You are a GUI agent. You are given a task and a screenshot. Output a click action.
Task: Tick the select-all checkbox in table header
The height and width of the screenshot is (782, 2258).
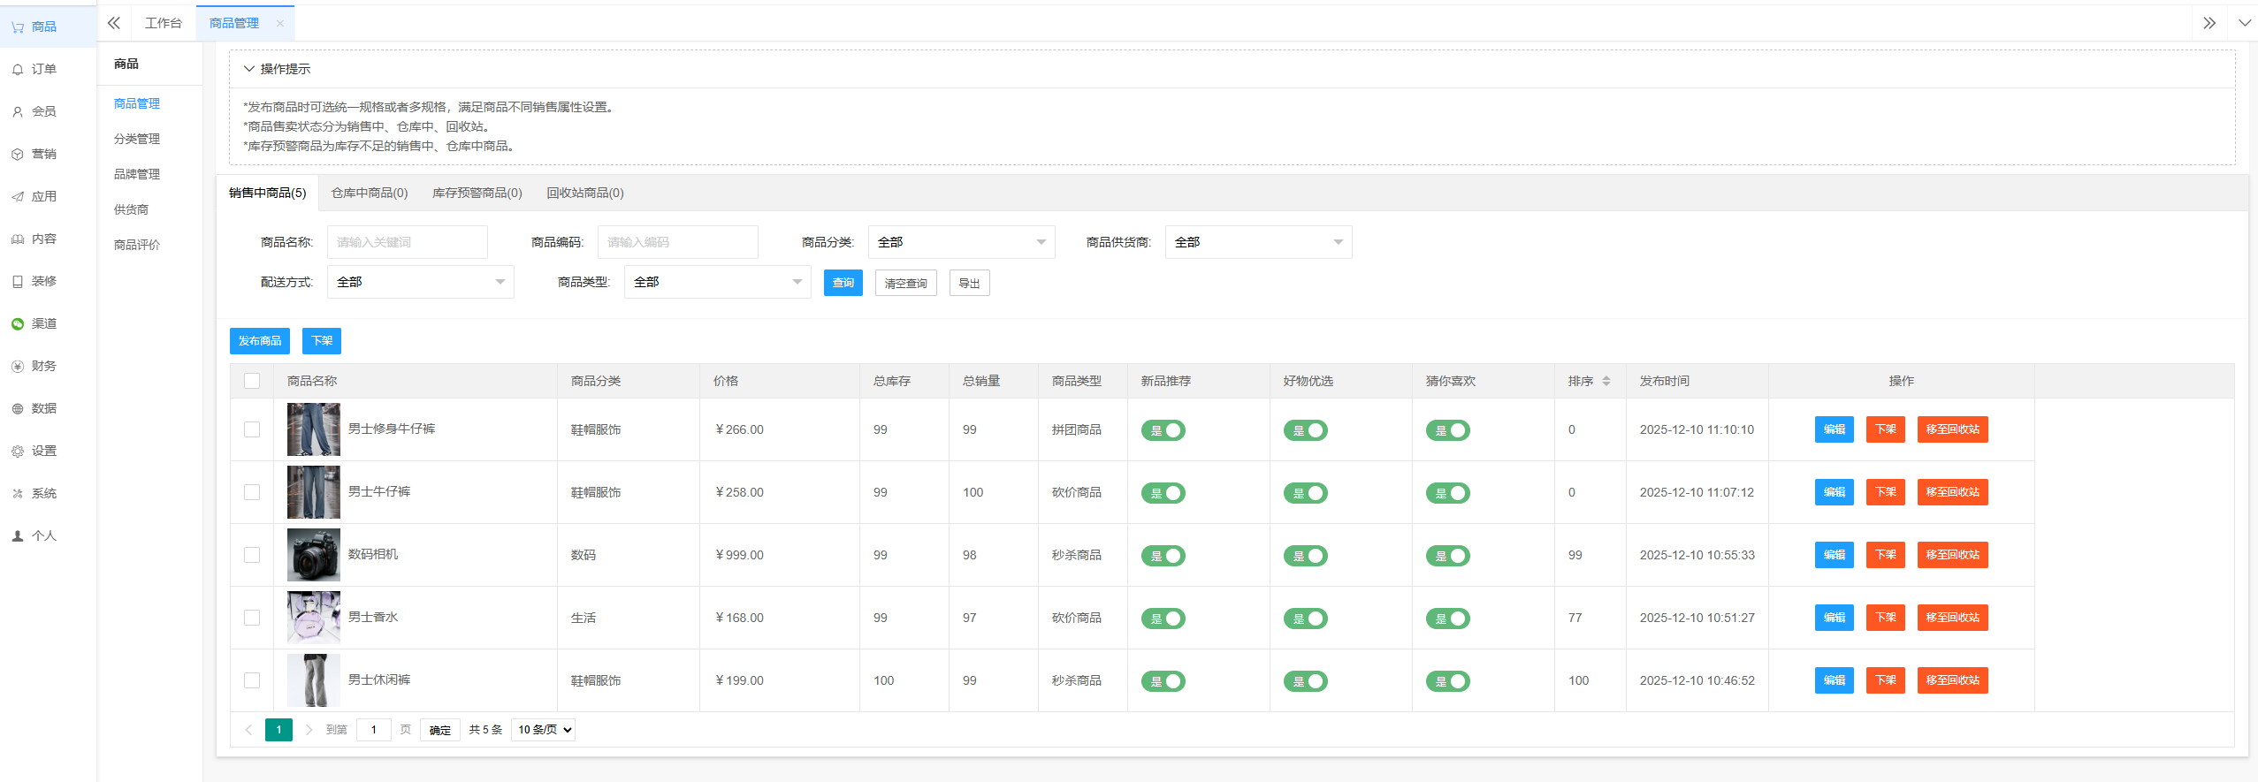[x=252, y=381]
